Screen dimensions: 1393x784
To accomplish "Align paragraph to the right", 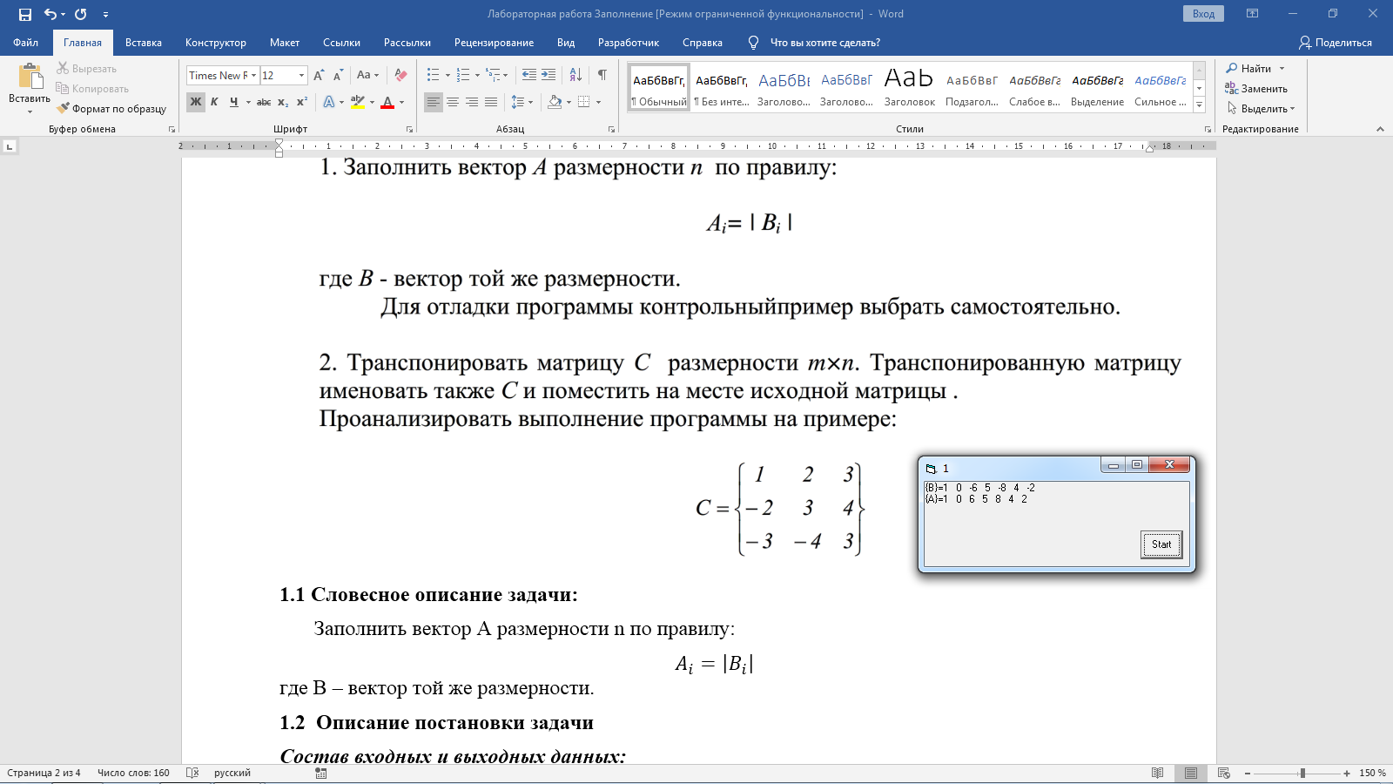I will coord(472,102).
